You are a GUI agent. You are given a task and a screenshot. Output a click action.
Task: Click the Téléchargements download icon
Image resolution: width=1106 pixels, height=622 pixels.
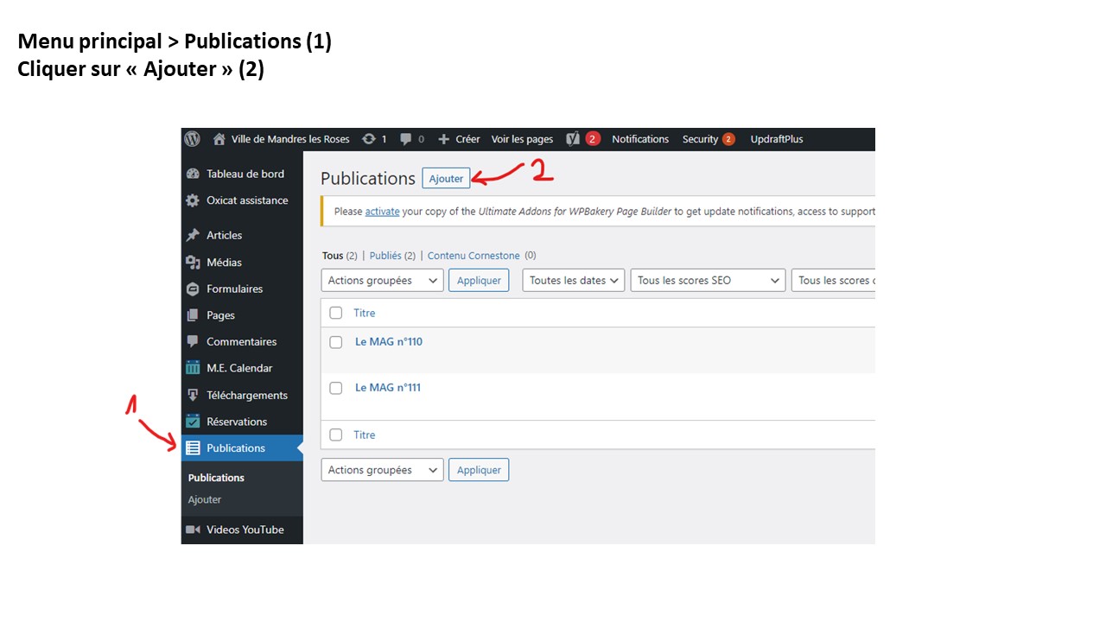pos(193,395)
